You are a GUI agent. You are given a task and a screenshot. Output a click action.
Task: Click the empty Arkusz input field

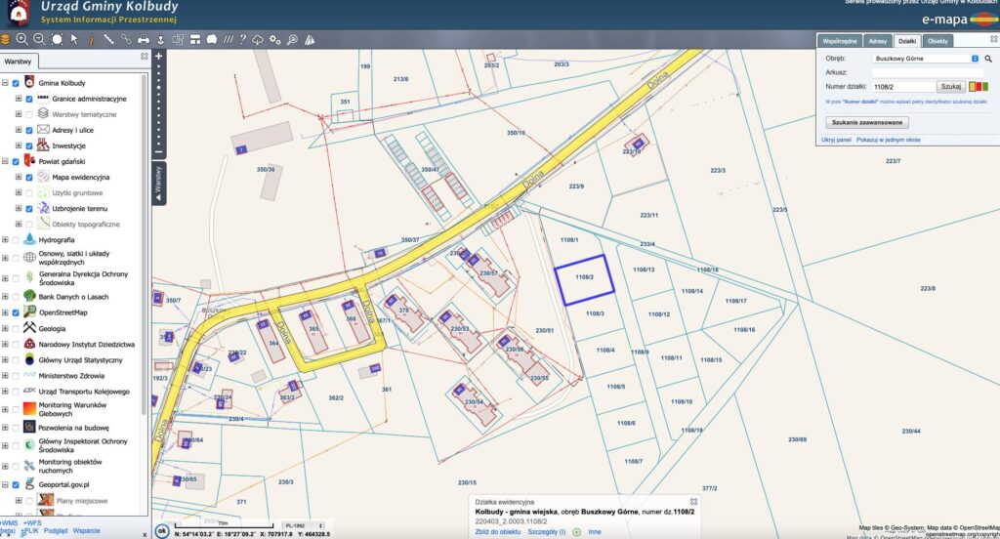point(928,72)
